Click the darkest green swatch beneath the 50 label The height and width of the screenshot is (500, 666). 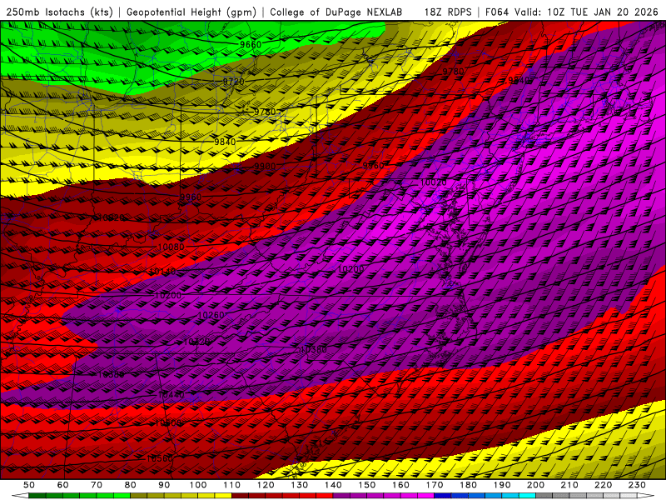(37, 496)
